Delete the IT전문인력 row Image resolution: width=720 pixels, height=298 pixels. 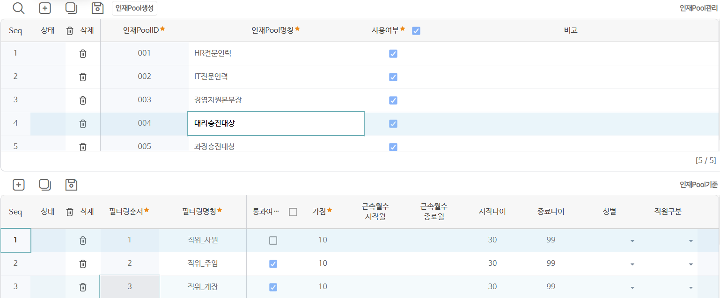tap(83, 77)
